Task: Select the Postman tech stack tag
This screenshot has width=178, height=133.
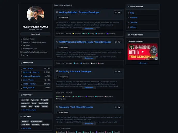Action: coord(44,106)
